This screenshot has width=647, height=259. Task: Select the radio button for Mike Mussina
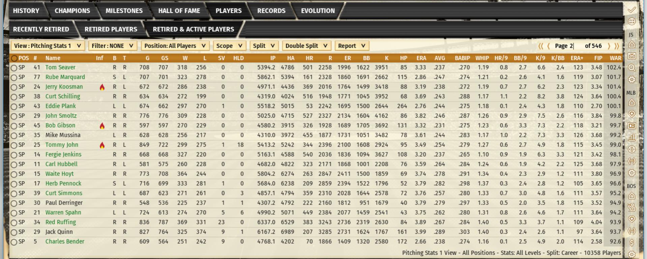14,136
